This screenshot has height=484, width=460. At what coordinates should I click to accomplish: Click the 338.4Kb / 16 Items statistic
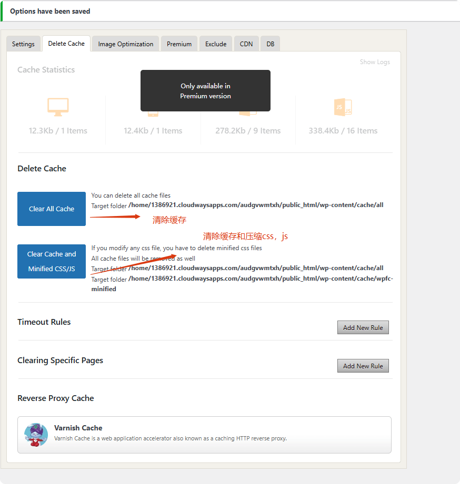click(343, 131)
